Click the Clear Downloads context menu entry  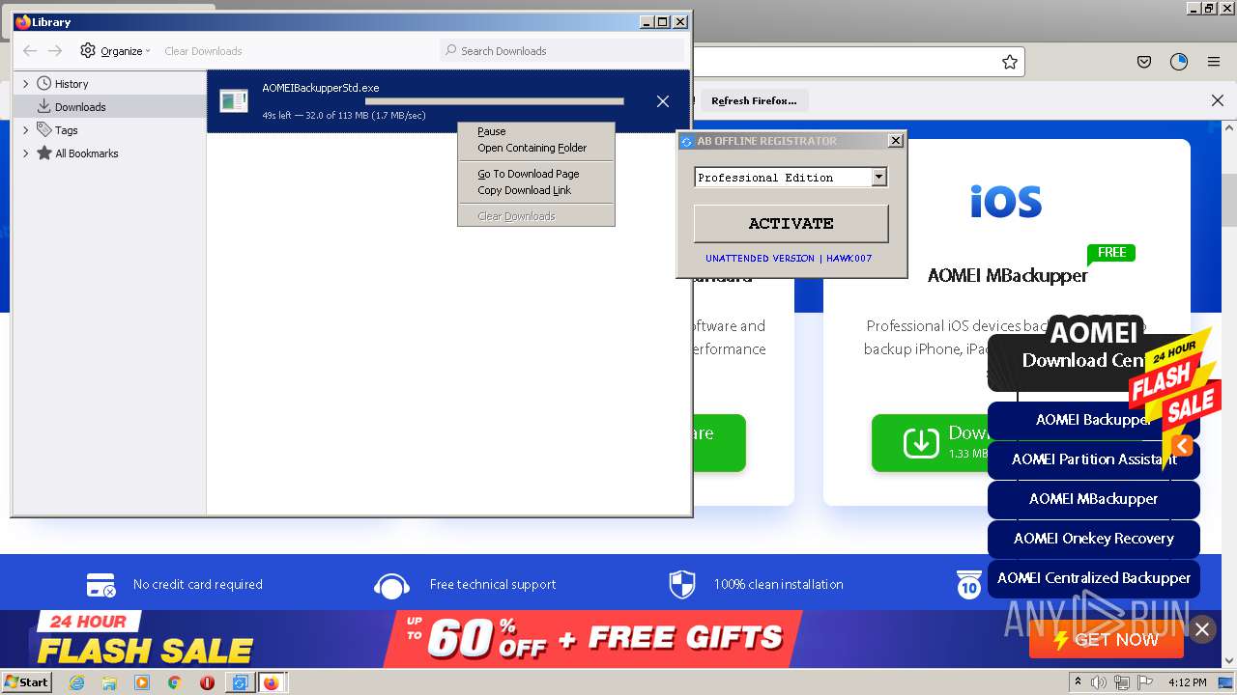click(536, 216)
